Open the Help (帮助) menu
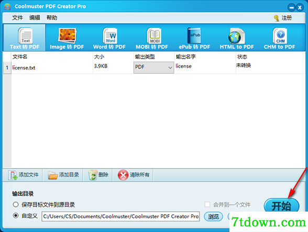 (x=52, y=18)
